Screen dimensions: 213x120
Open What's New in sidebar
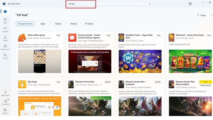(5, 93)
